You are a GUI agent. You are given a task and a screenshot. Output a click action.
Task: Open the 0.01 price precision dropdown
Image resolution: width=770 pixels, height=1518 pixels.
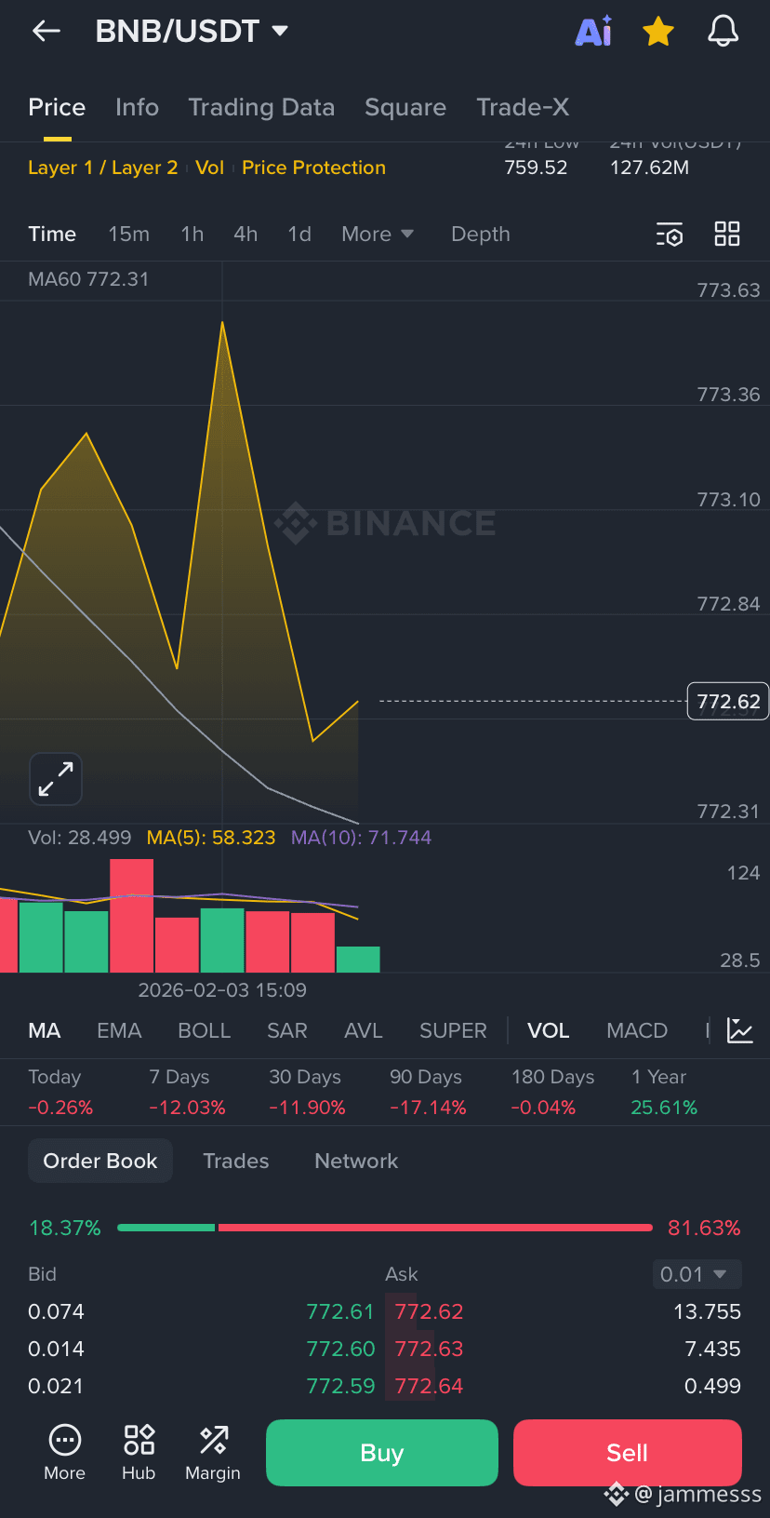[697, 1274]
